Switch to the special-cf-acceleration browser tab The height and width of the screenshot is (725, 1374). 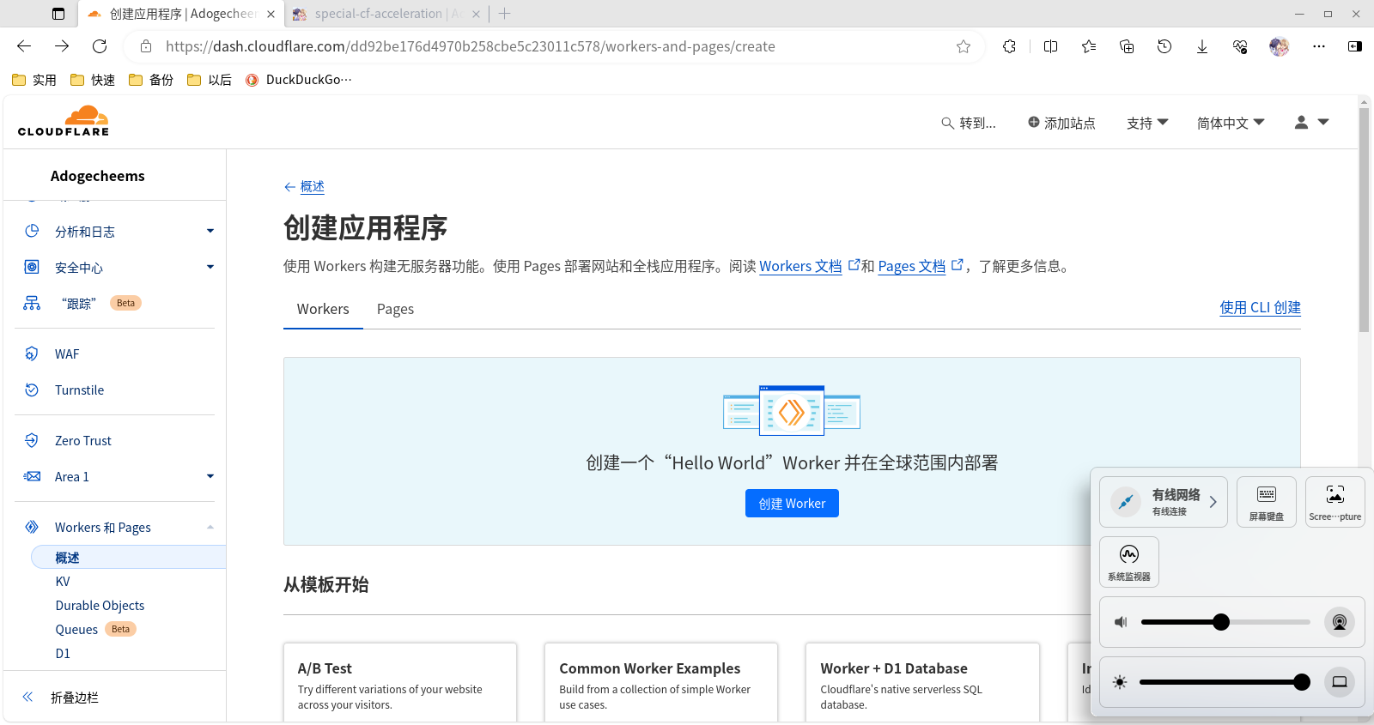coord(378,14)
